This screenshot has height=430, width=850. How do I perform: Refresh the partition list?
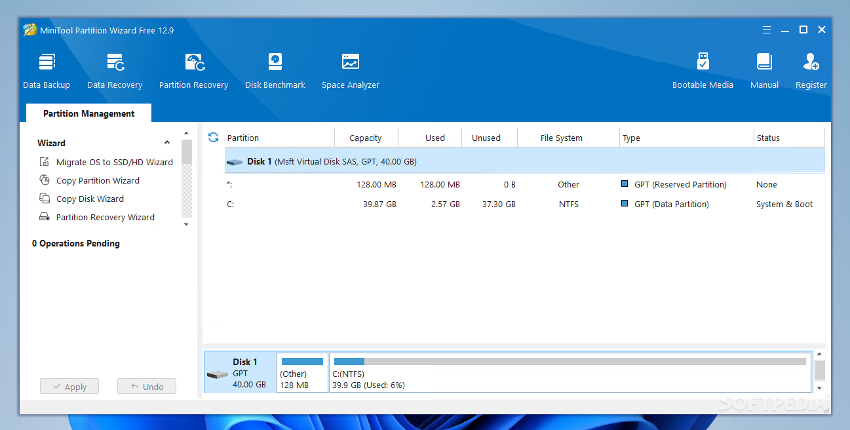(x=213, y=137)
